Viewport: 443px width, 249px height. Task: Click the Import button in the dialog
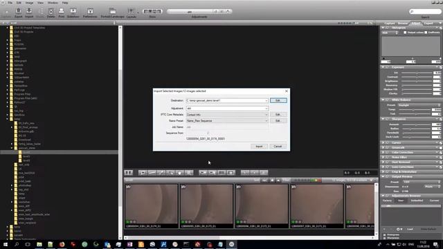259,146
